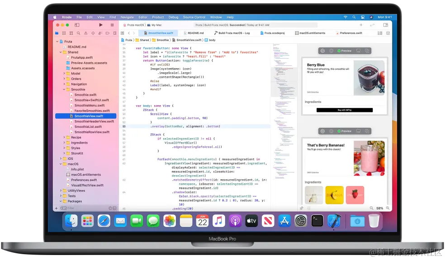The image size is (445, 260).
Task: Start live preview for Berry Blue
Action: pos(322,51)
